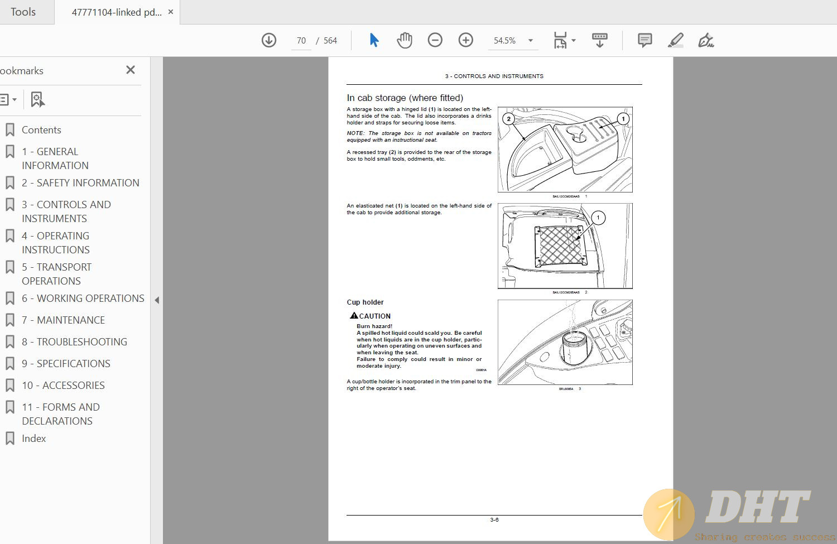This screenshot has width=837, height=544.
Task: Click the page number input field
Action: point(301,41)
